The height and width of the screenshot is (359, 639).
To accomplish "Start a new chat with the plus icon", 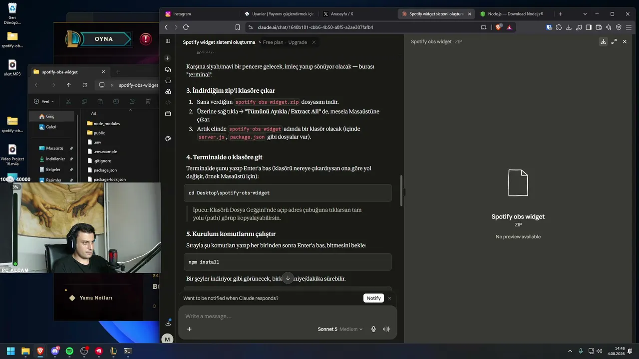I will pyautogui.click(x=168, y=58).
